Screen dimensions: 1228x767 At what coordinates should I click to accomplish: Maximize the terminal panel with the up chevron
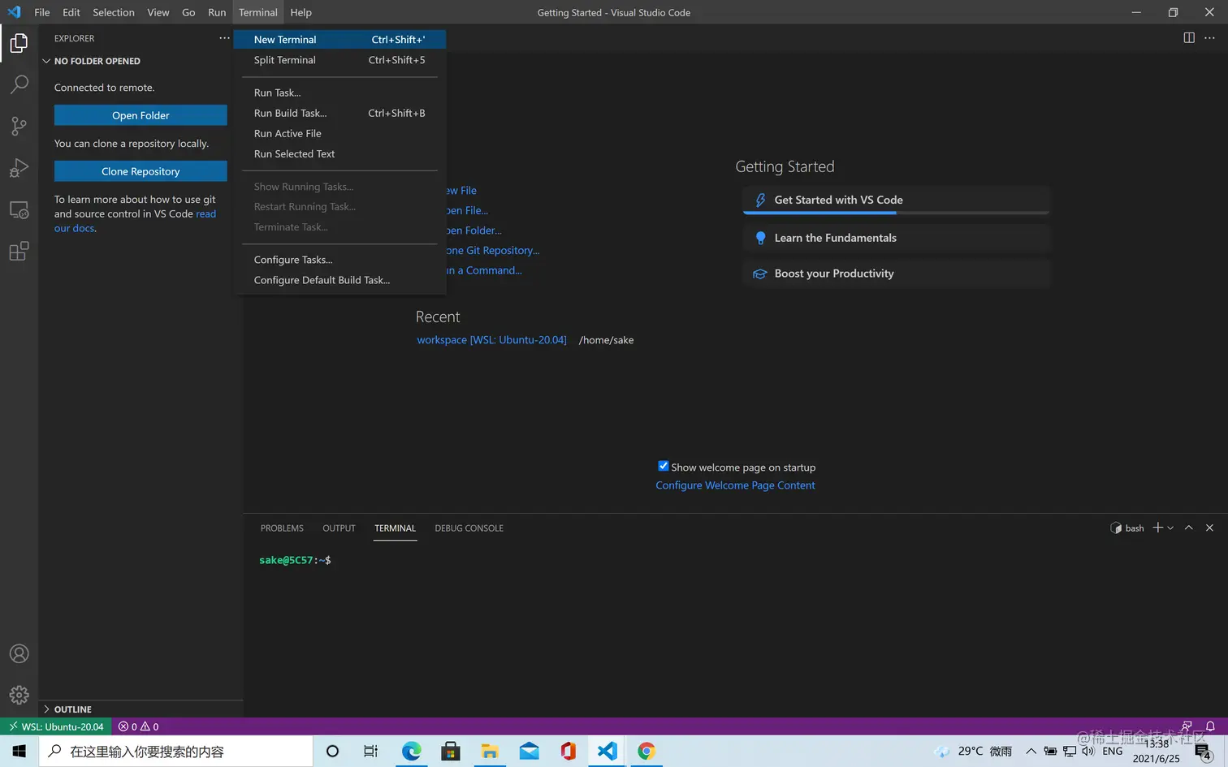click(1188, 528)
